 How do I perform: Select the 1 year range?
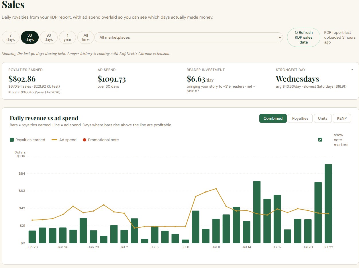coord(67,37)
